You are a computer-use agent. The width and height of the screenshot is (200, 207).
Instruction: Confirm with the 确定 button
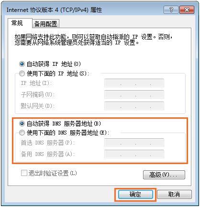coord(135,194)
